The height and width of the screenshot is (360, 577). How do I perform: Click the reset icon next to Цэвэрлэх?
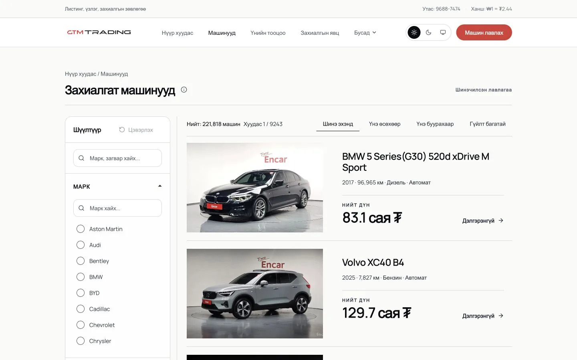coord(122,130)
